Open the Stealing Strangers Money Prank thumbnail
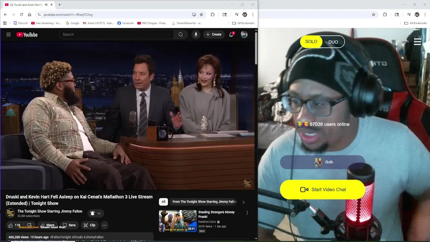This screenshot has width=430, height=242. (x=178, y=221)
